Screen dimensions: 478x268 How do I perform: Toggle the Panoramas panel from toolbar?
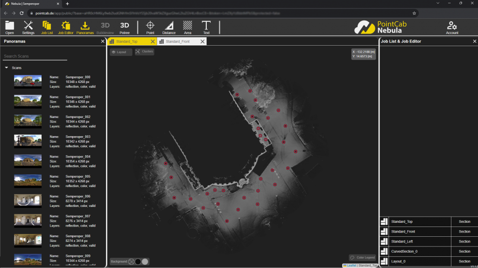[x=85, y=27]
